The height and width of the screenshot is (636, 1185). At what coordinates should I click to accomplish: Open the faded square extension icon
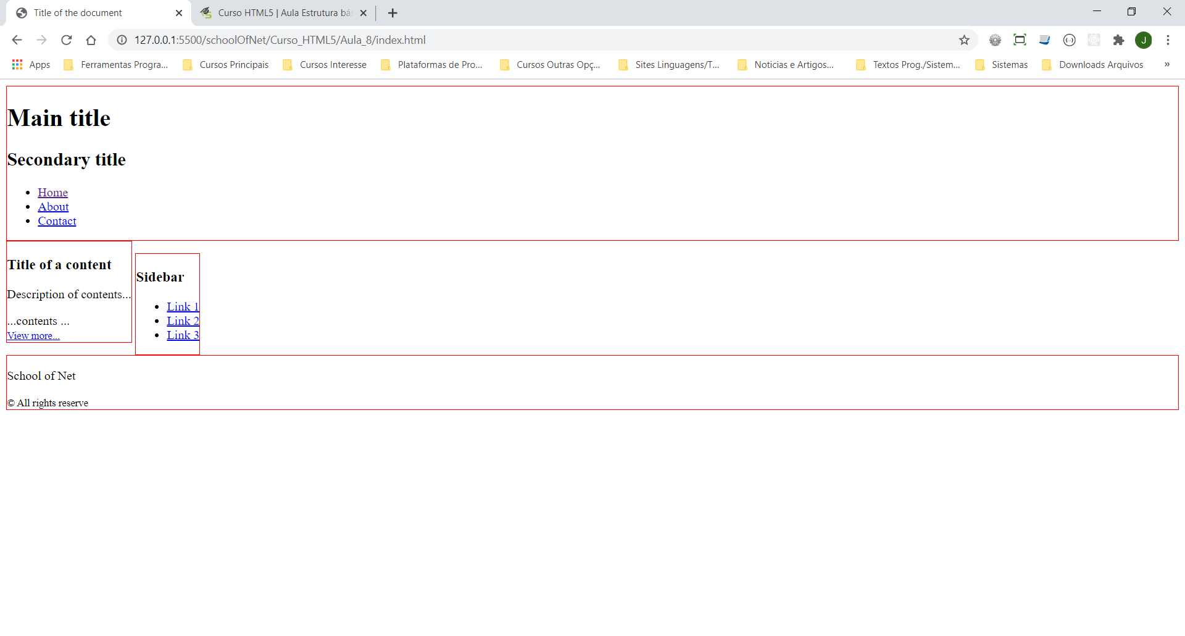coord(1094,40)
